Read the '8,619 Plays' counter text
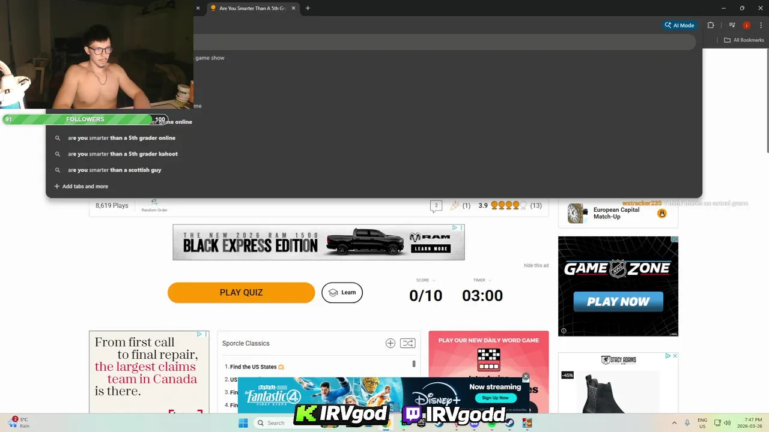The image size is (769, 432). pos(112,205)
